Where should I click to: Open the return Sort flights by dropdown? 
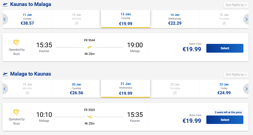click(236, 74)
